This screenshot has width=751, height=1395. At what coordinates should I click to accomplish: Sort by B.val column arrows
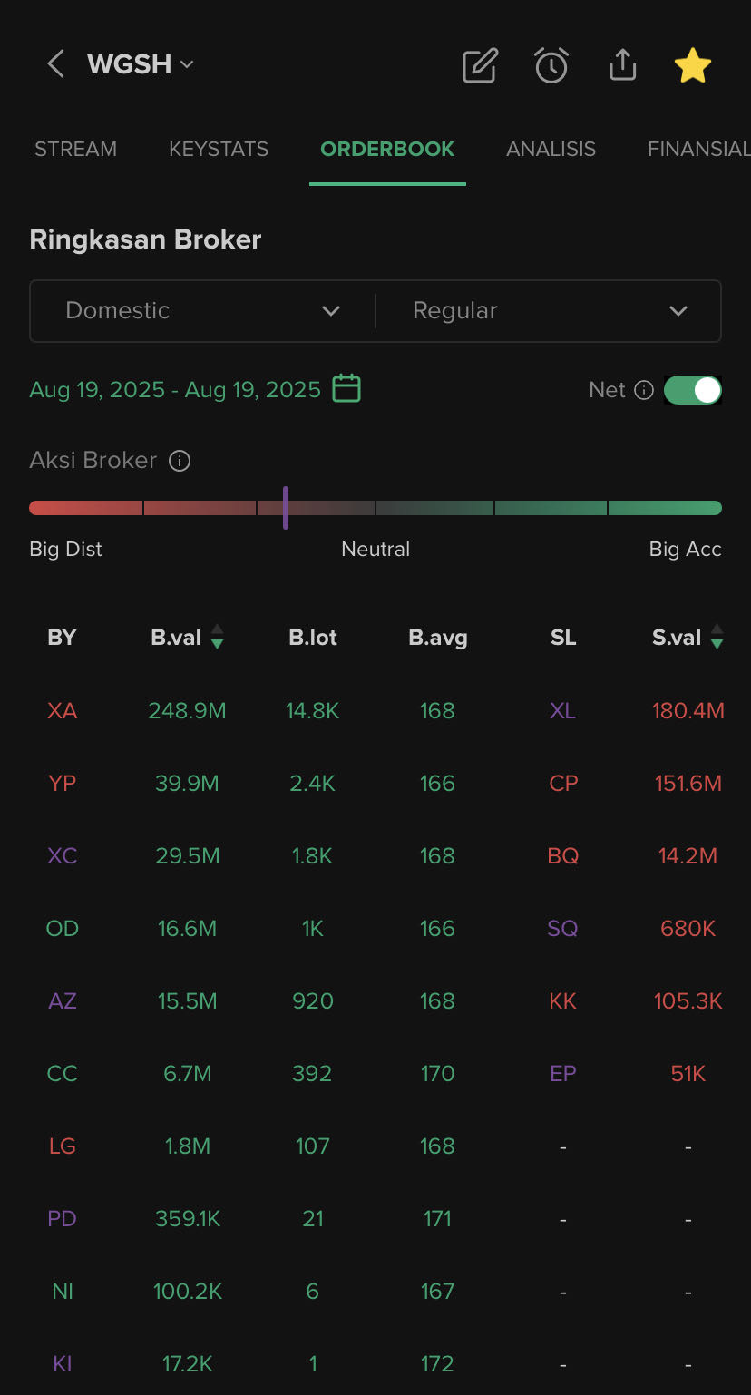(x=217, y=638)
